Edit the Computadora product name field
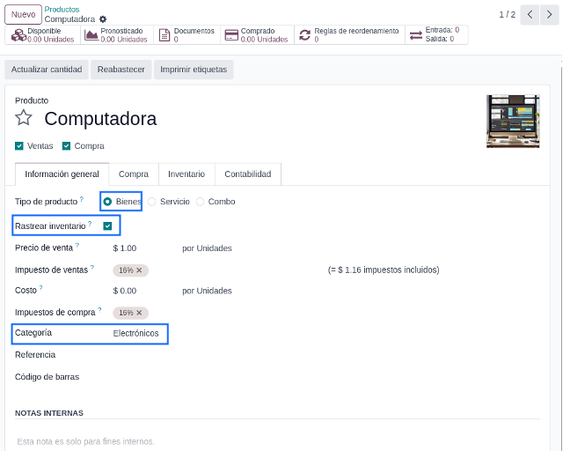Image resolution: width=563 pixels, height=451 pixels. [100, 119]
